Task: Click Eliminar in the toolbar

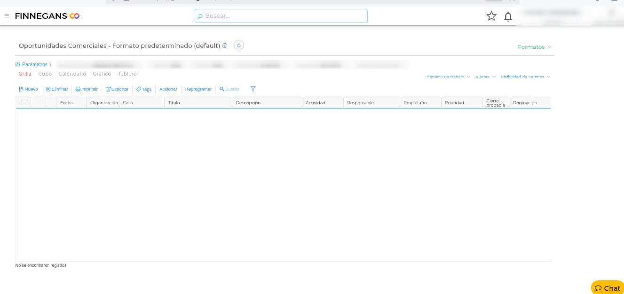Action: [x=57, y=89]
